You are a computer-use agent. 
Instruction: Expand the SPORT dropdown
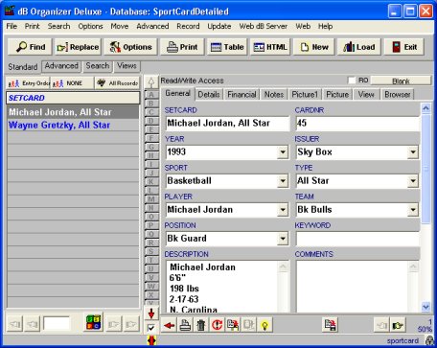(x=283, y=181)
